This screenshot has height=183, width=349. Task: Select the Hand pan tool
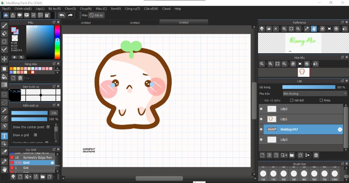tap(4, 170)
